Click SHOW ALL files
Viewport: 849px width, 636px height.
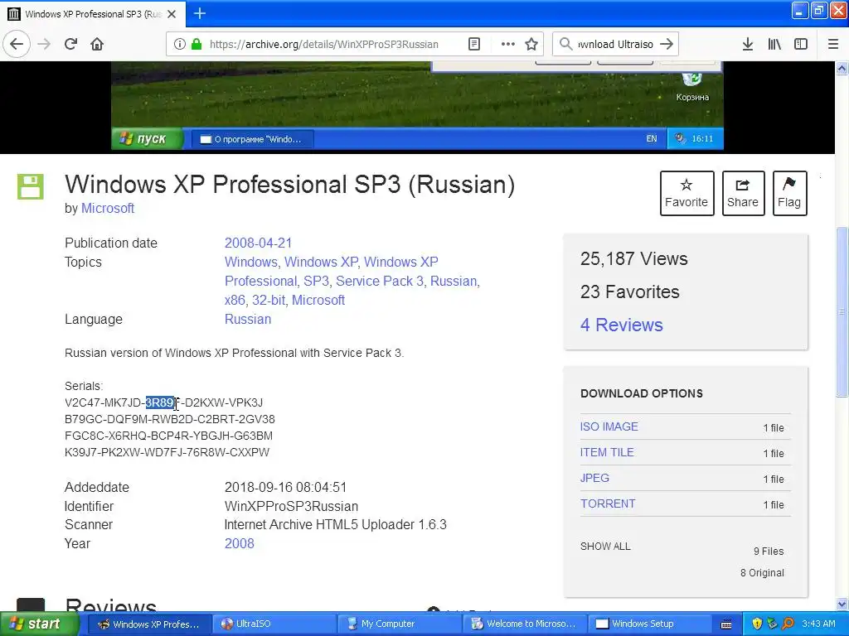point(605,547)
